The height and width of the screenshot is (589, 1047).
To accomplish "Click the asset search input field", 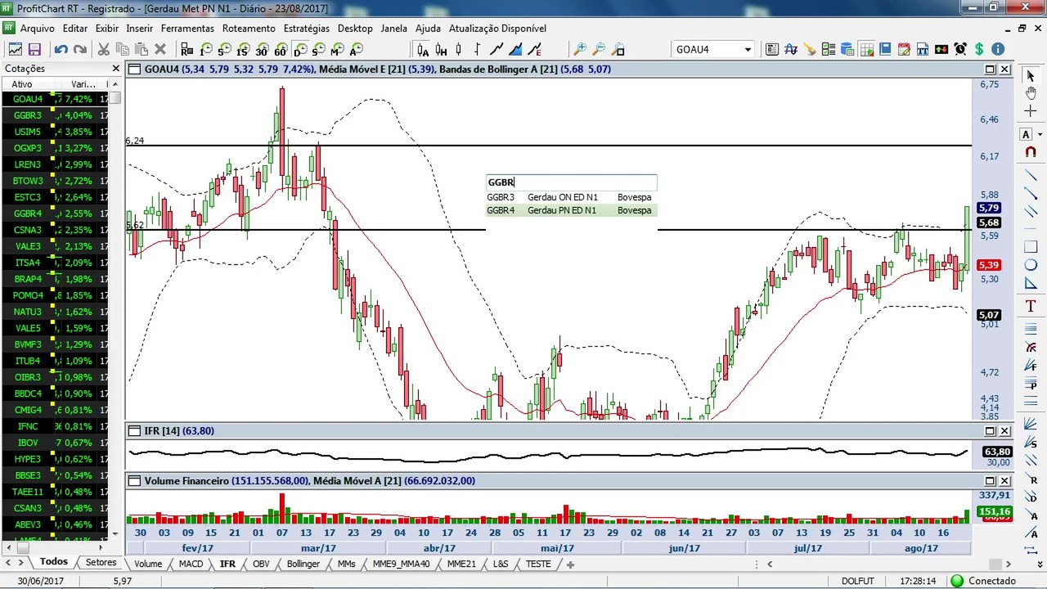I will pyautogui.click(x=571, y=182).
